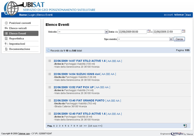Export results with the Excel icon
This screenshot has height=136, width=194.
[x=185, y=126]
